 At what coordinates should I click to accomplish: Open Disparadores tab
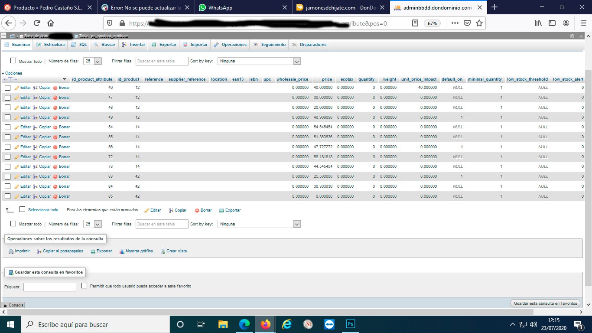point(309,45)
